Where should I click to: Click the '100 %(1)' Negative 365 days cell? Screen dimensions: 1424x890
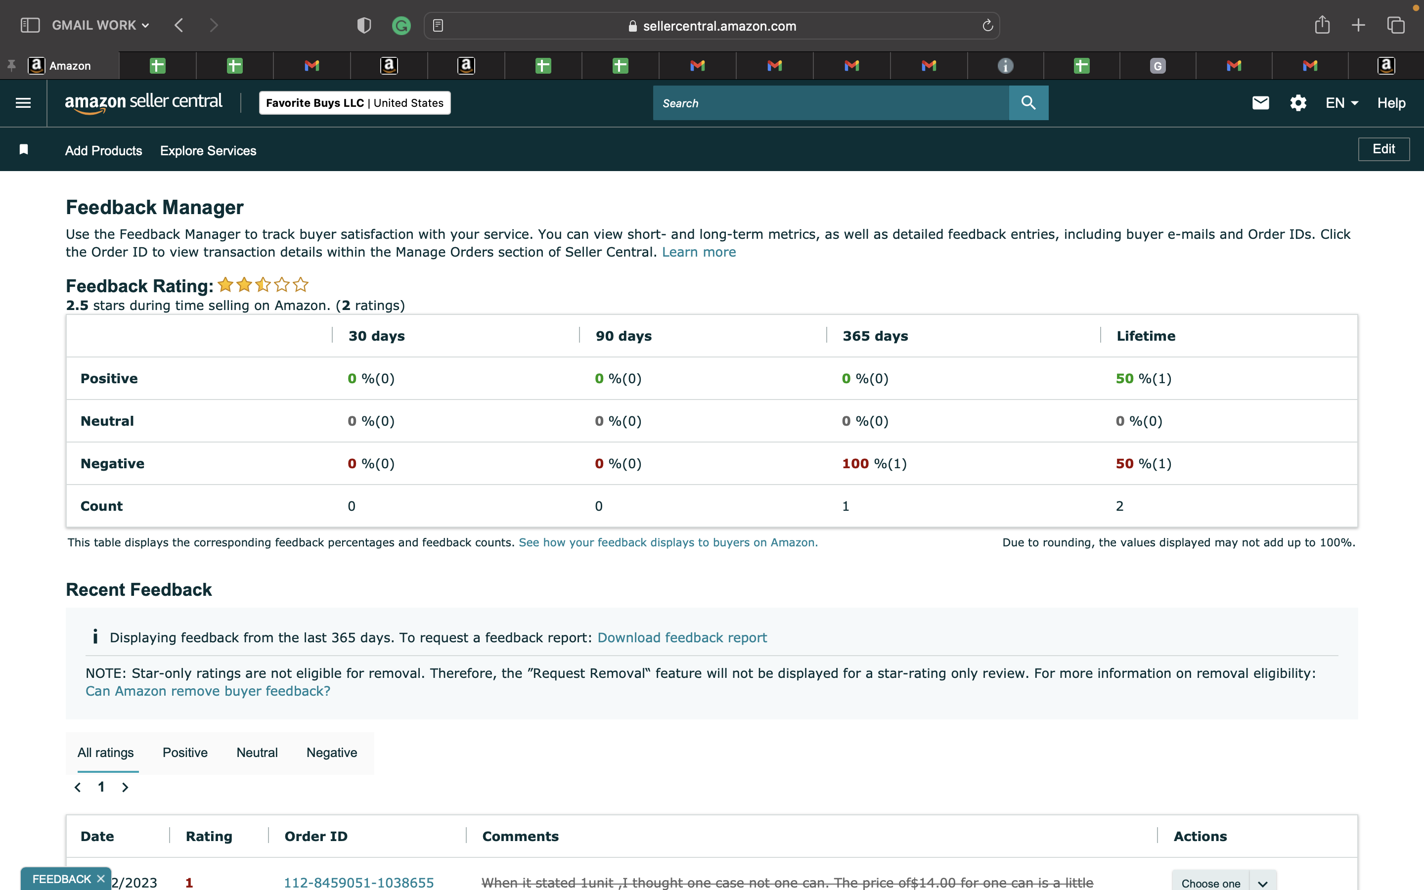[874, 464]
